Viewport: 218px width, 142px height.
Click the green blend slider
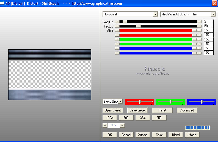click(170, 102)
